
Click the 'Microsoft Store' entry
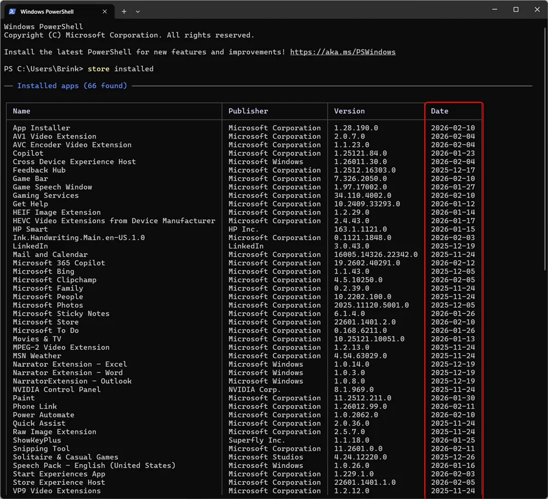click(x=46, y=322)
